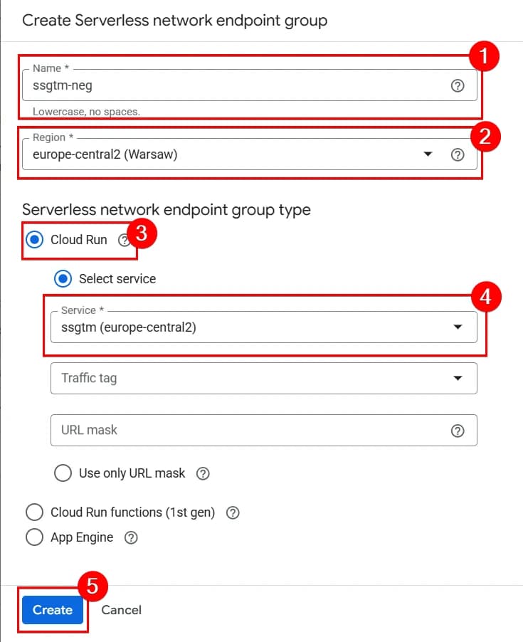Image resolution: width=523 pixels, height=642 pixels.
Task: Cancel creating the endpoint group
Action: 121,610
